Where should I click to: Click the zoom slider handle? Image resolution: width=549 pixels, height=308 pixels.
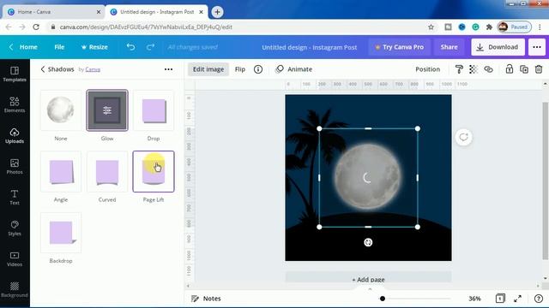(x=383, y=299)
